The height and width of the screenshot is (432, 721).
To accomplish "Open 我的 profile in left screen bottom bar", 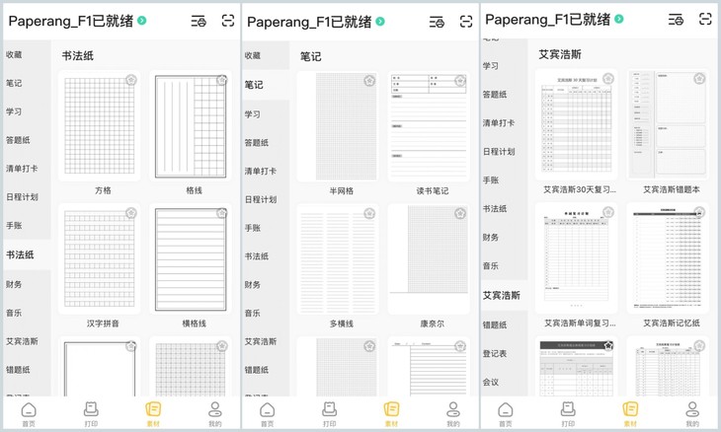I will (x=214, y=414).
